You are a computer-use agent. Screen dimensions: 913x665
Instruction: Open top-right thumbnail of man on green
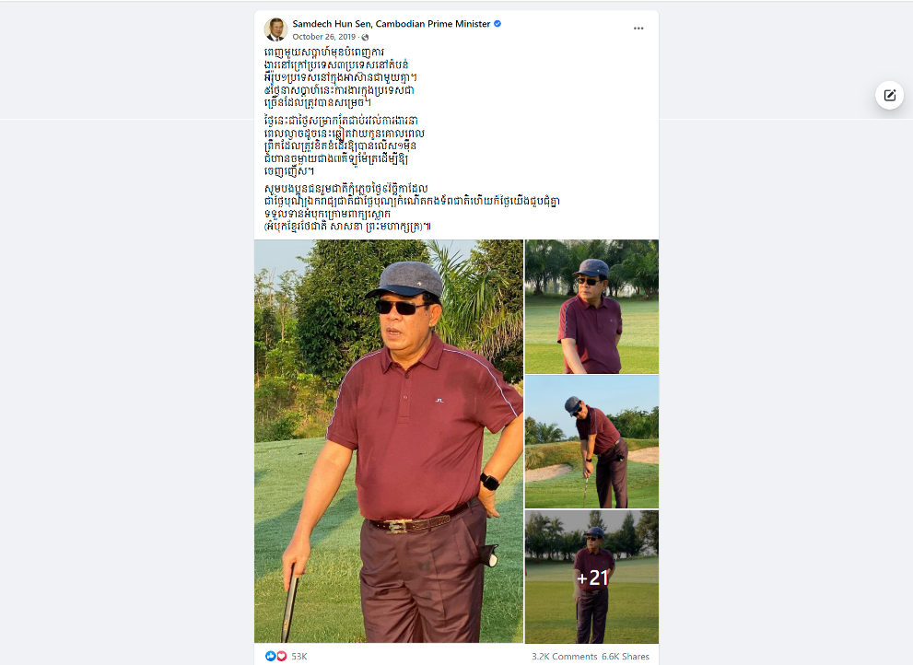click(x=591, y=307)
